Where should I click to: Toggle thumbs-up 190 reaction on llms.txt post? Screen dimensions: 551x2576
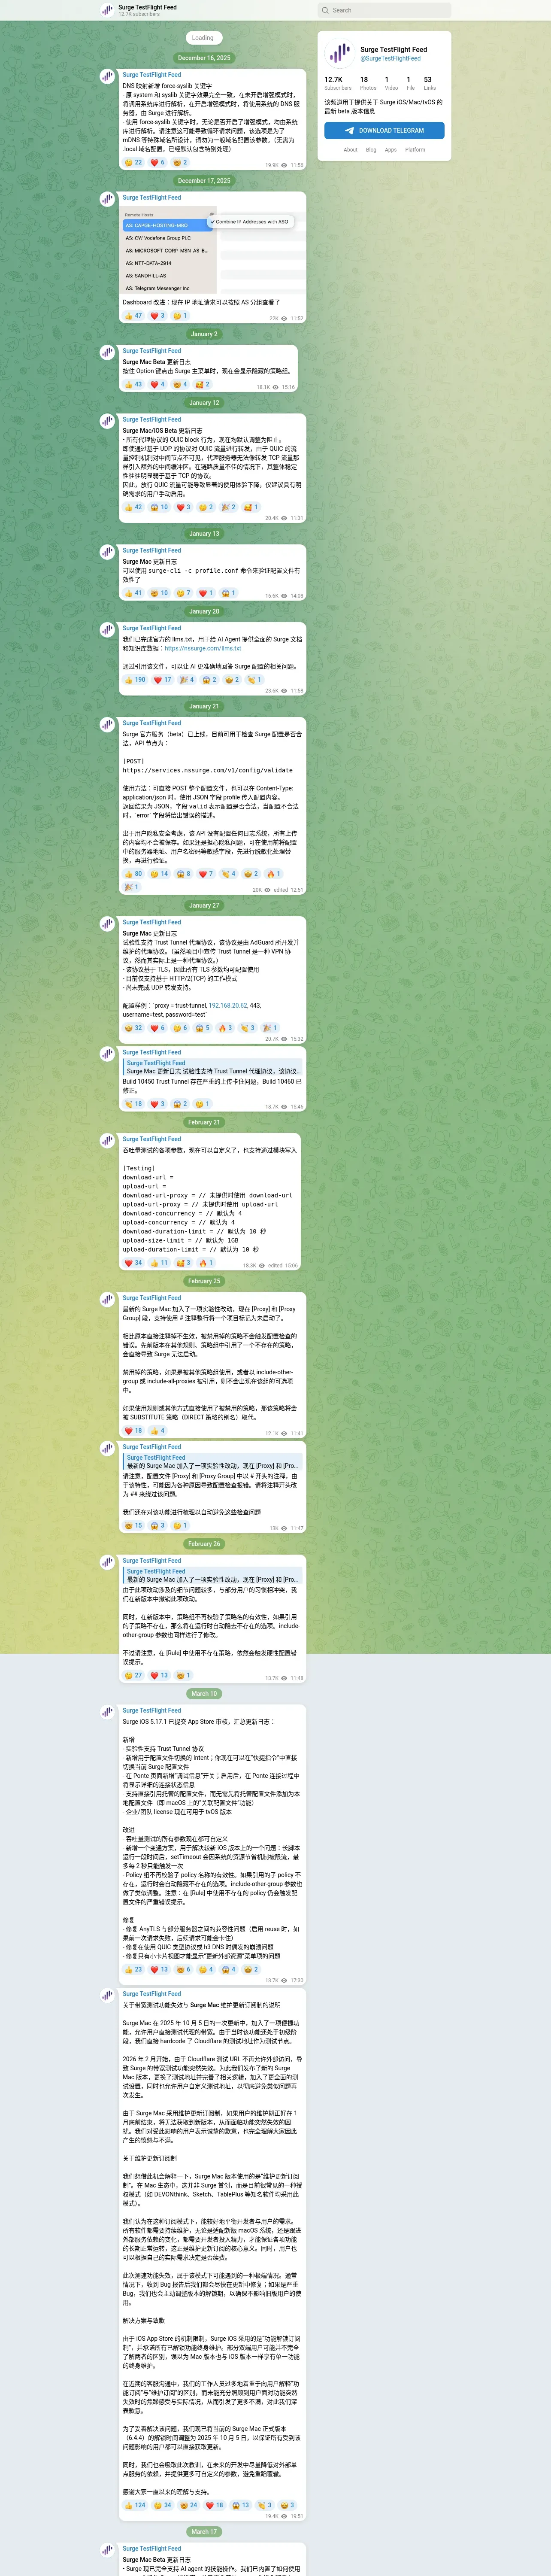click(x=135, y=680)
